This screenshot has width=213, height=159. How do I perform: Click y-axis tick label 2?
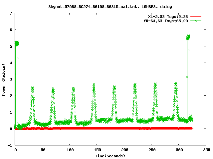[11, 96]
